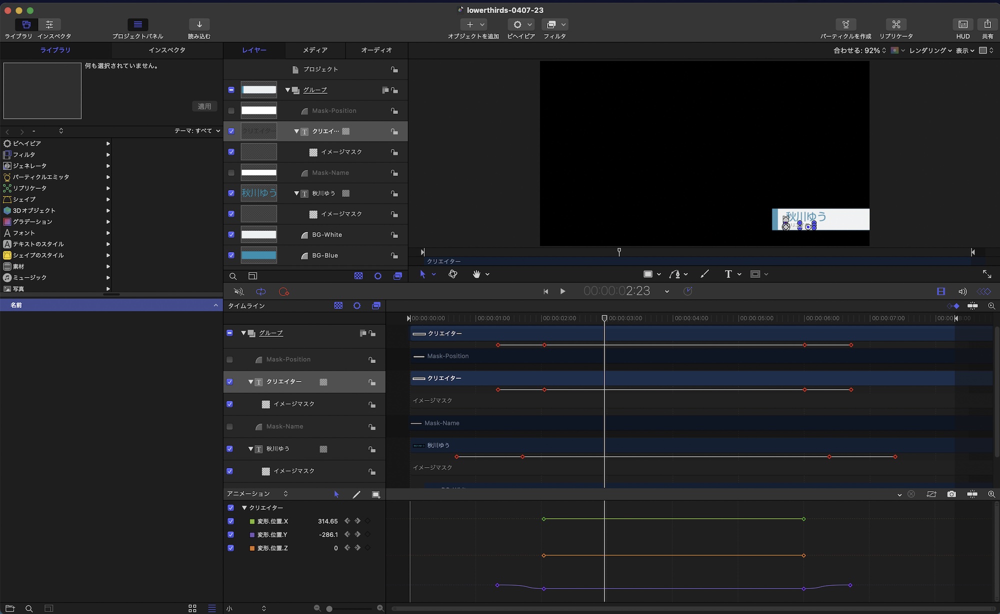Select the hand pan tool
The width and height of the screenshot is (1000, 614).
tap(476, 274)
